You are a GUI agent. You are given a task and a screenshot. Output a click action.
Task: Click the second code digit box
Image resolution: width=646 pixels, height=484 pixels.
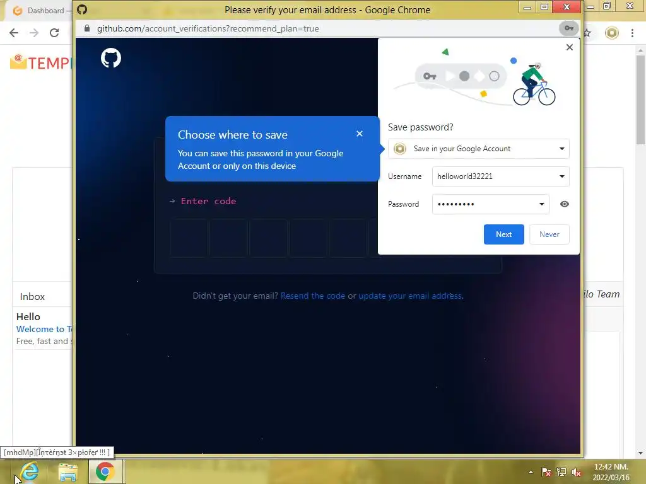coord(228,238)
